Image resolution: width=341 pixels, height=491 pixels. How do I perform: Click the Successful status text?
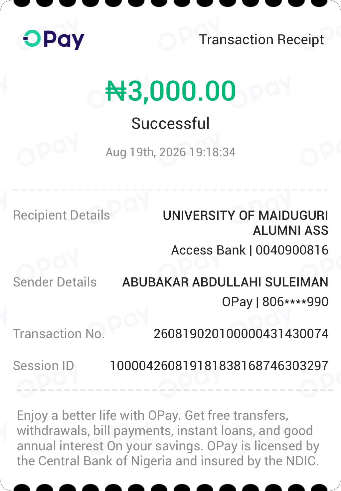tap(170, 124)
